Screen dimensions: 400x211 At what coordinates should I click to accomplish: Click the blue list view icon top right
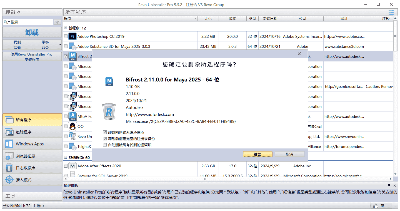pyautogui.click(x=391, y=12)
